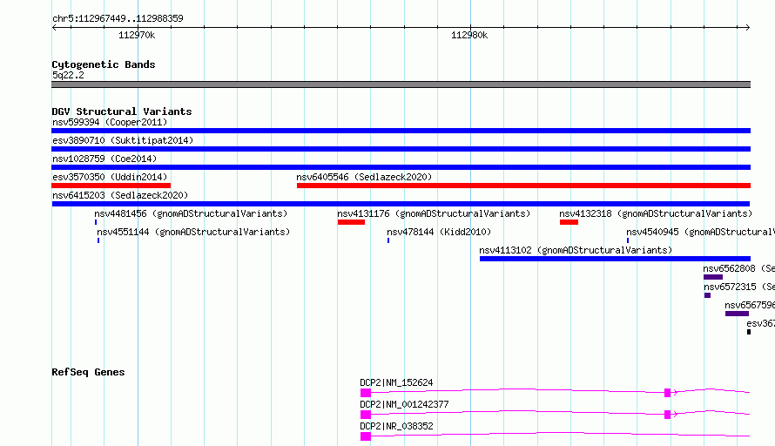775x446 pixels.
Task: Select the esv3890710 (Suktitipat2014) blue bar
Action: (x=401, y=149)
